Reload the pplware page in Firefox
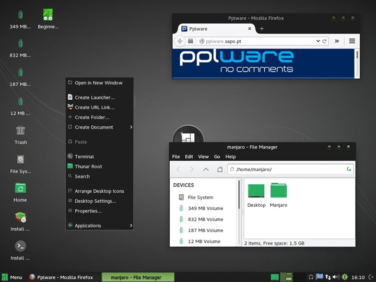376x282 pixels. (324, 41)
